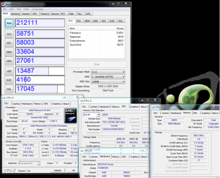Select the D2D score detail tab
Image resolution: width=220 pixels, height=178 pixels.
point(112,21)
